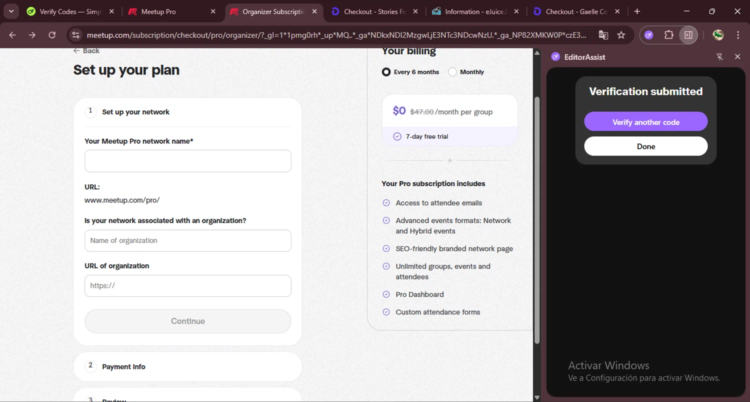750x402 pixels.
Task: Pin the EditorAssist side panel
Action: [x=720, y=57]
